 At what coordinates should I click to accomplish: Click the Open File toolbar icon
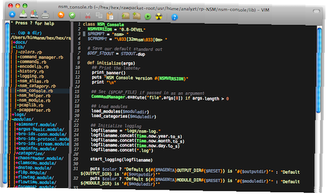(12, 14)
